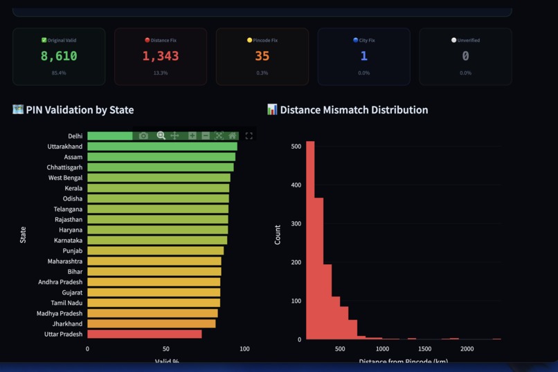Reset axes with the home icon
This screenshot has height=372, width=558.
[x=233, y=136]
